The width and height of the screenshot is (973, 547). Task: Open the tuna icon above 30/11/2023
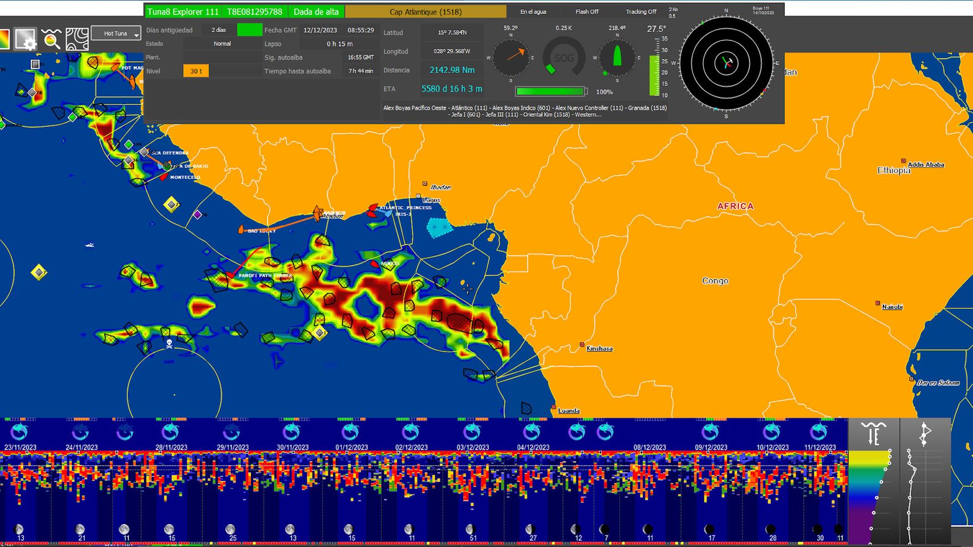tap(291, 432)
